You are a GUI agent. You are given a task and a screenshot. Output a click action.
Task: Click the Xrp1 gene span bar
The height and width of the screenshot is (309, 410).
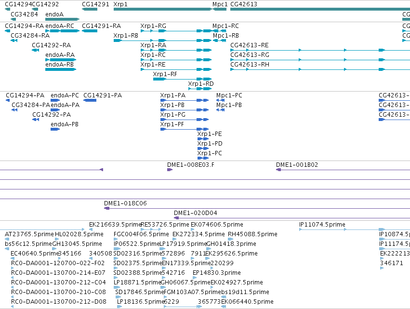click(163, 9)
